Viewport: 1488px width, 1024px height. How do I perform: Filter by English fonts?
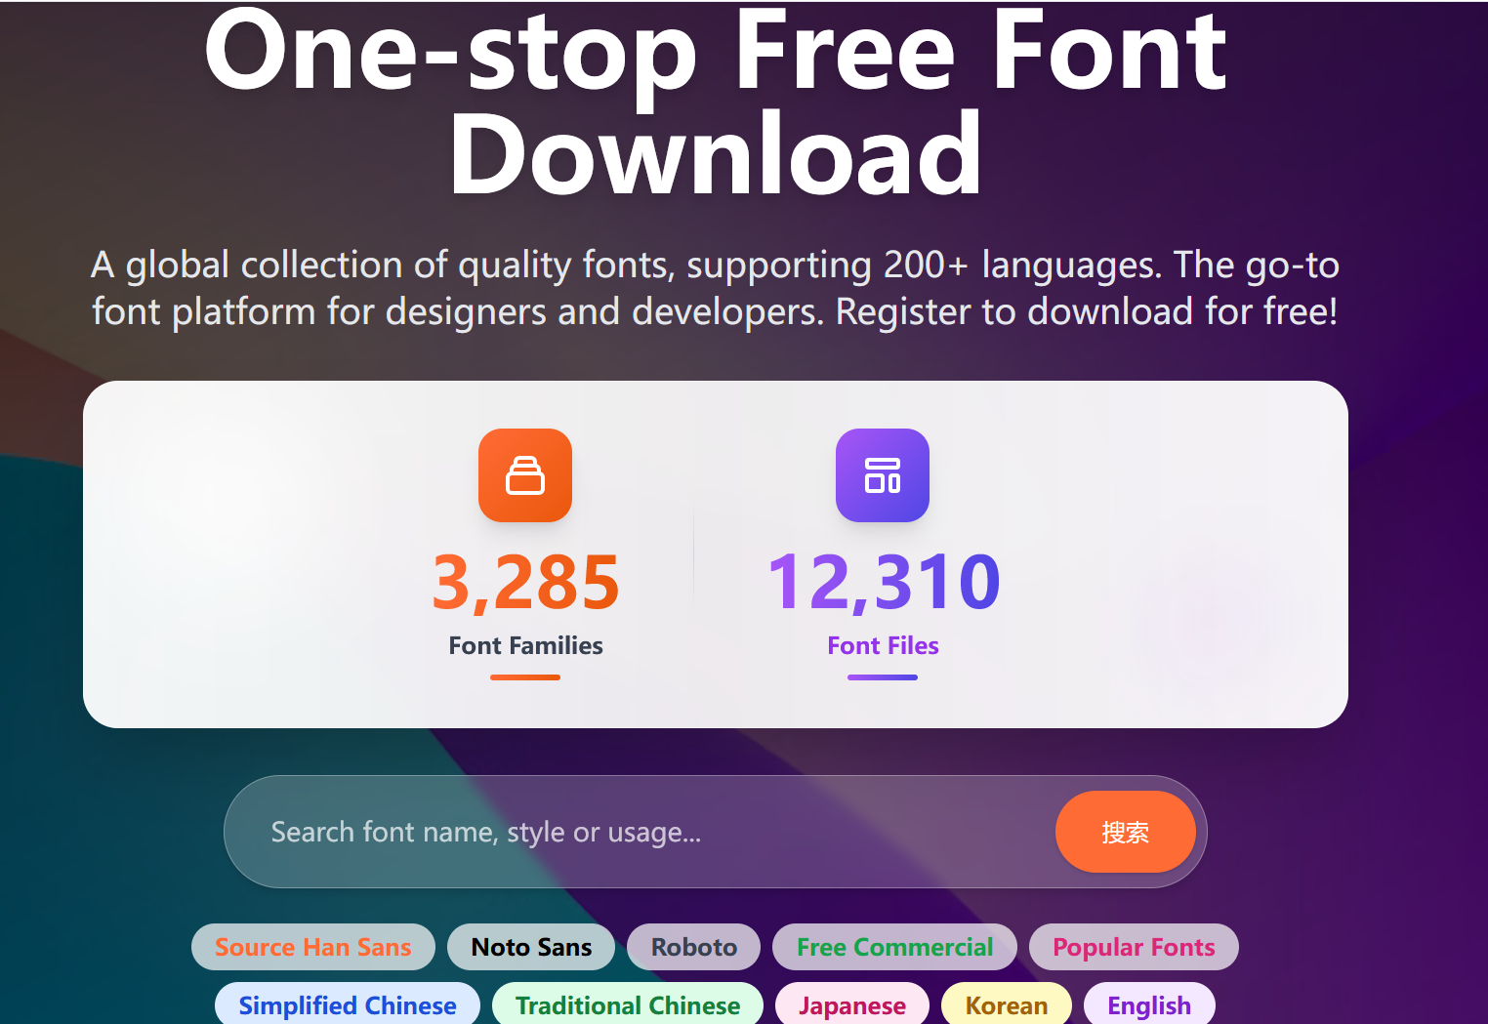point(1149,1004)
